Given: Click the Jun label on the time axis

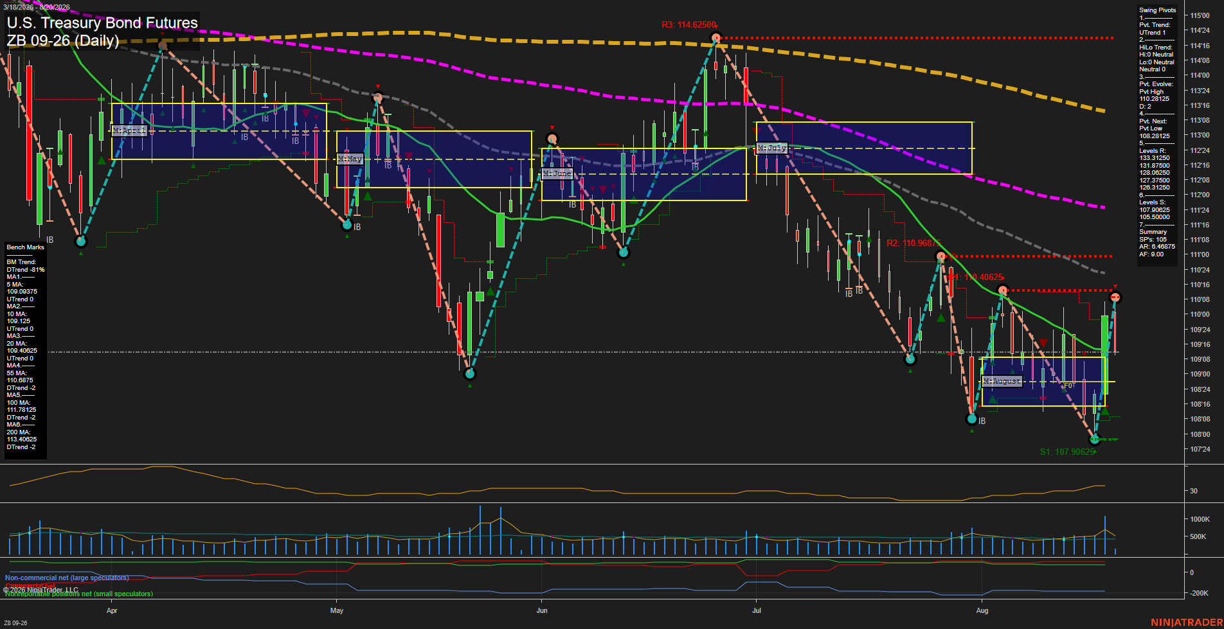Looking at the screenshot, I should (x=542, y=610).
